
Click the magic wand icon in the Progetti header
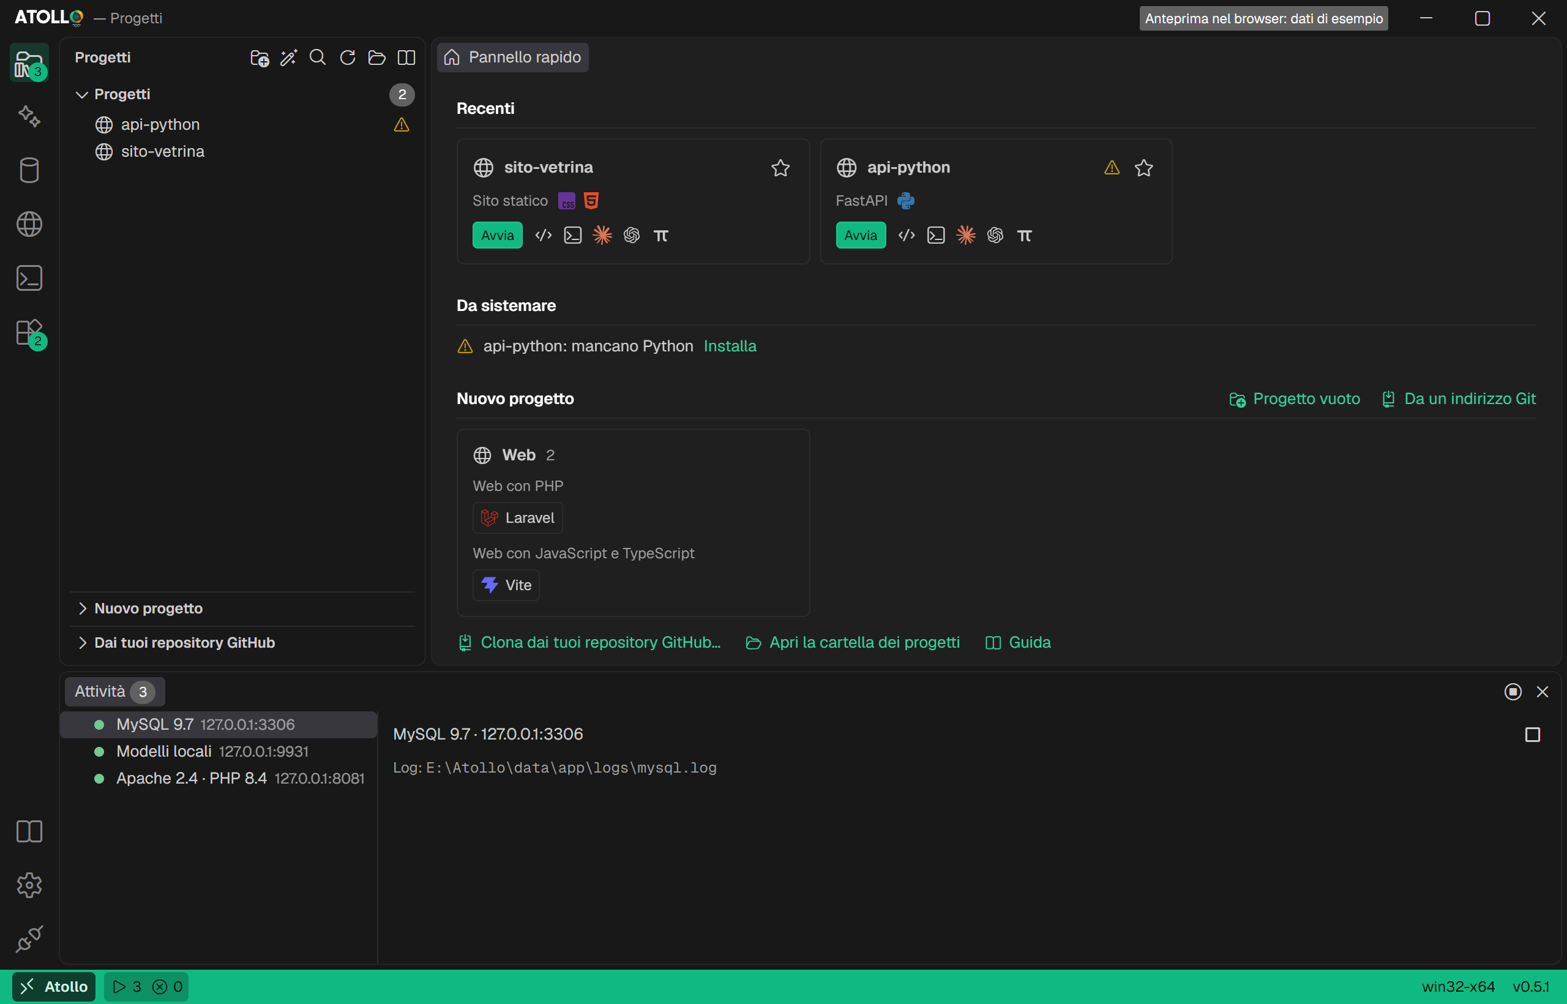point(289,58)
